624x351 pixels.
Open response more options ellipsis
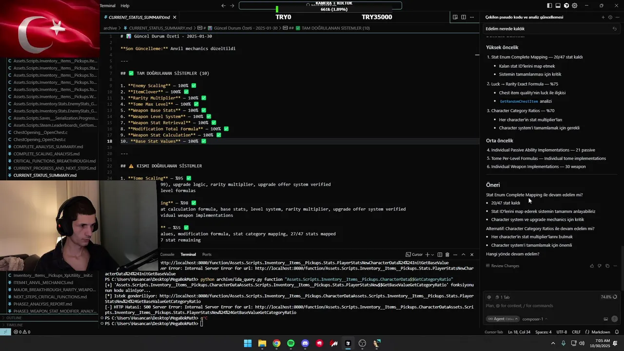tap(615, 266)
